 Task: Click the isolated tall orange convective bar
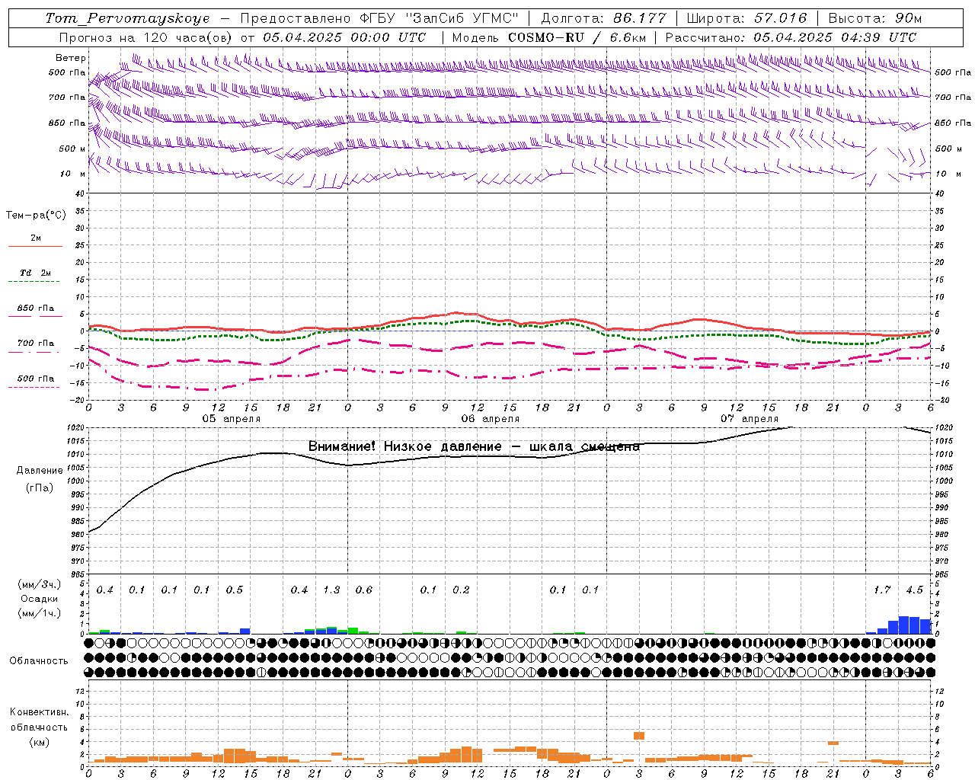[639, 735]
